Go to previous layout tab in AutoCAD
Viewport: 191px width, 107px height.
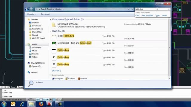tap(4, 87)
